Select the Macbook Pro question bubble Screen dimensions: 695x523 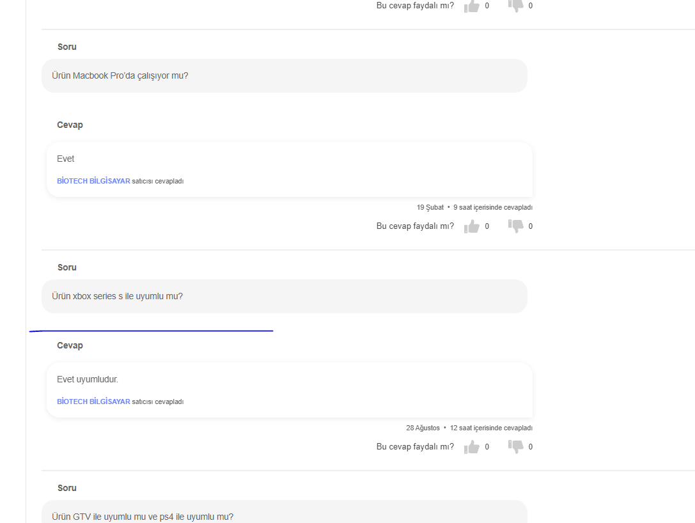pyautogui.click(x=285, y=75)
